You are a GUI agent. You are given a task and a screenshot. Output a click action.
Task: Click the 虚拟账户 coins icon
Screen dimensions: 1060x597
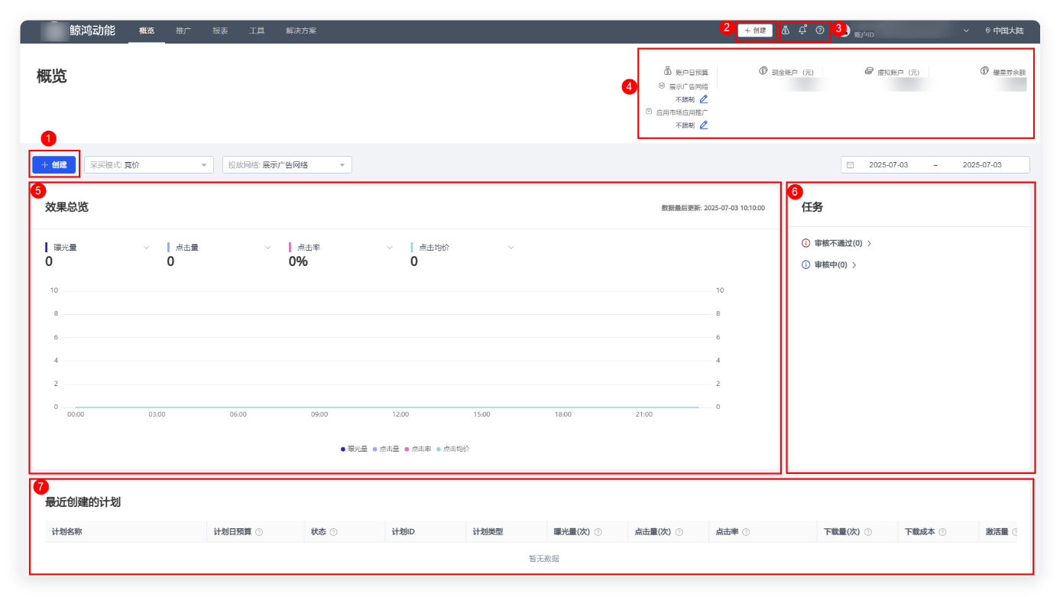pyautogui.click(x=869, y=71)
